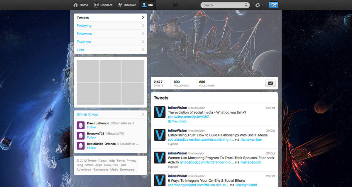This screenshot has width=352, height=187.
Task: Click the chevron next to Following
Action: 143,25
